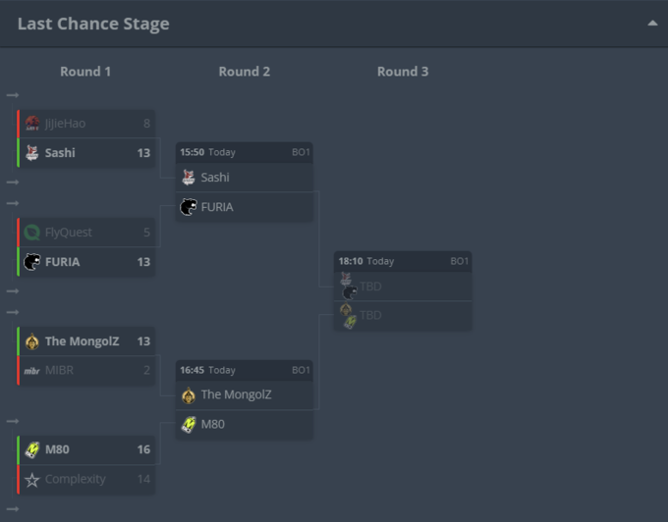Click the Round 2 column heading
668x522 pixels.
[245, 72]
